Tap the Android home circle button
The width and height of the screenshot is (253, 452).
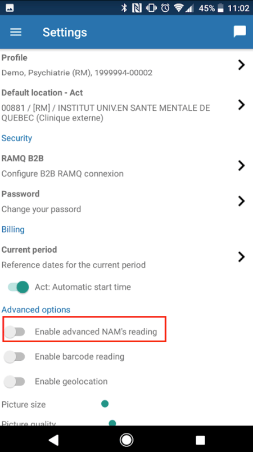coord(126,440)
